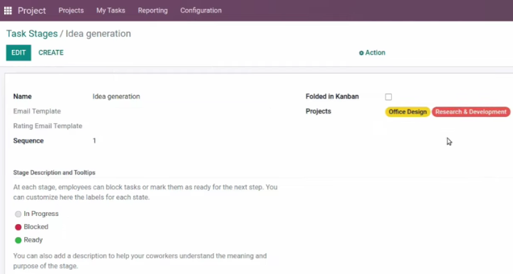
Task: Click the red Blocked status dot
Action: pos(18,227)
